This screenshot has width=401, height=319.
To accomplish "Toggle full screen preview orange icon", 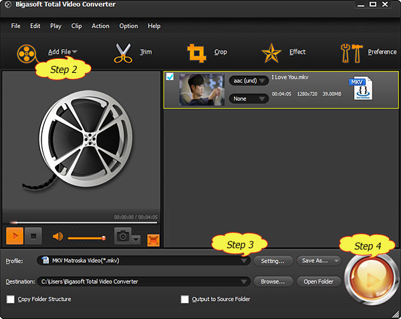I will tap(153, 240).
